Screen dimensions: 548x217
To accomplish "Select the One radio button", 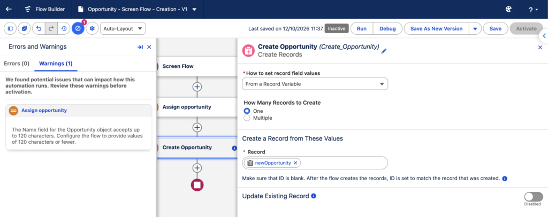I will (247, 111).
